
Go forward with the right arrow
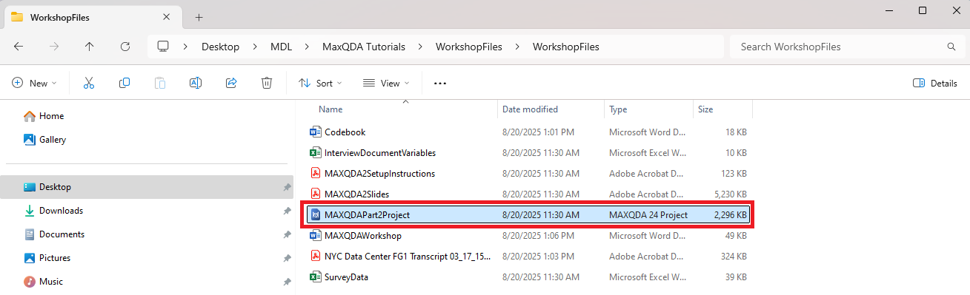[x=54, y=47]
